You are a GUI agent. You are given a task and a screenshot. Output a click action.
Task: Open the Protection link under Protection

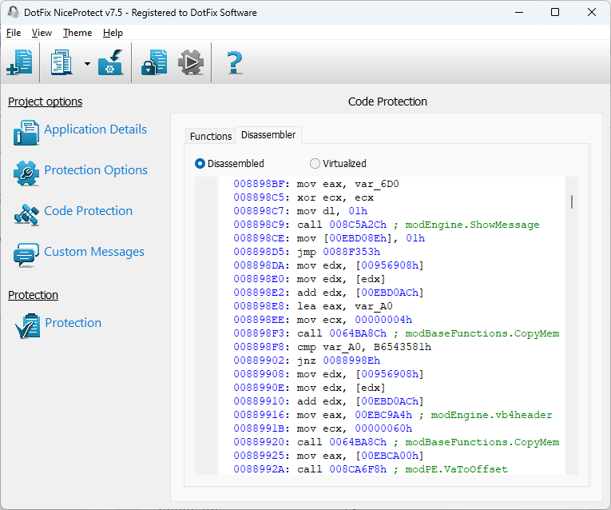(73, 323)
